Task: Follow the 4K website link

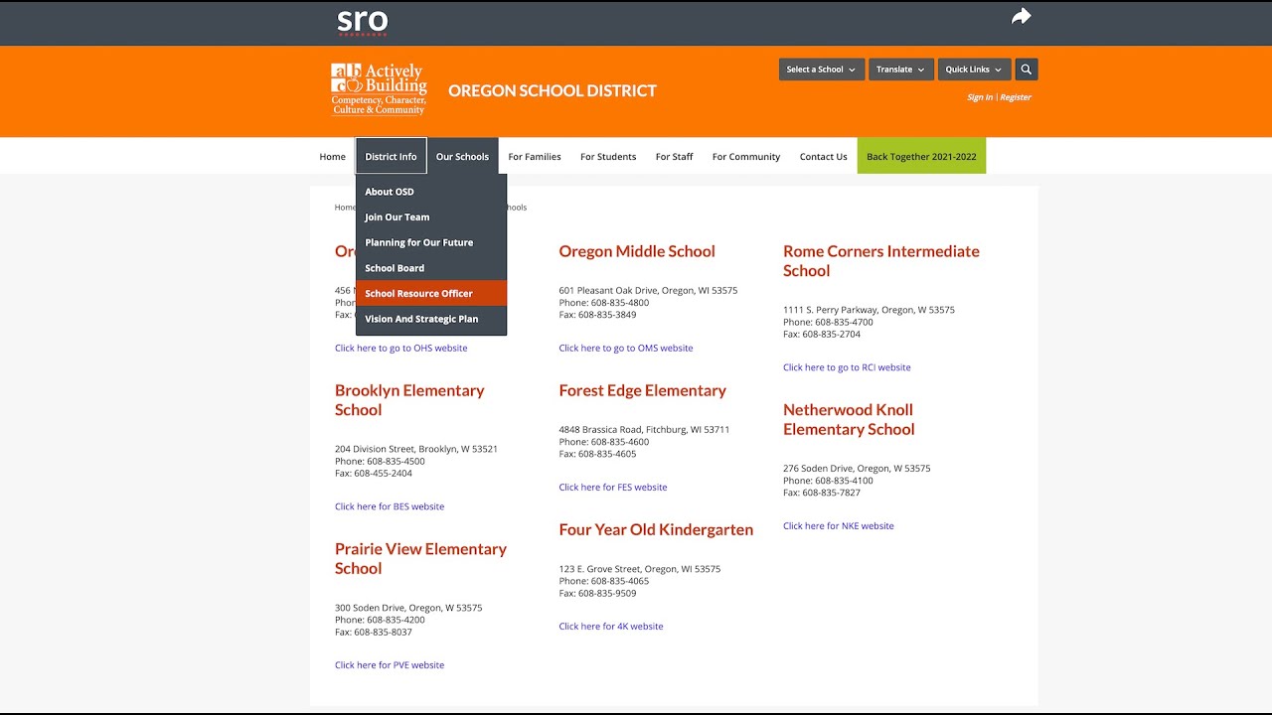Action: [x=611, y=627]
